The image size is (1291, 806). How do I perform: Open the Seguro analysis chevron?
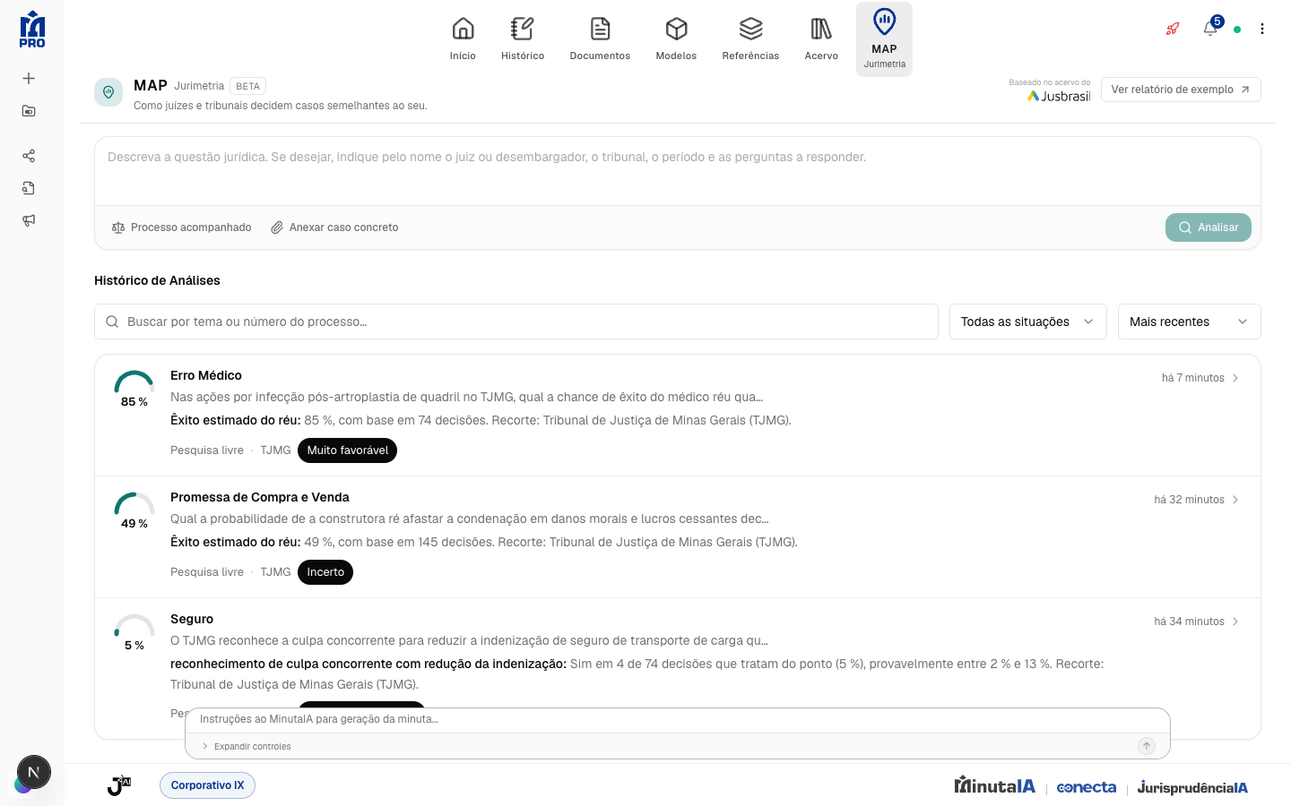(x=1235, y=622)
